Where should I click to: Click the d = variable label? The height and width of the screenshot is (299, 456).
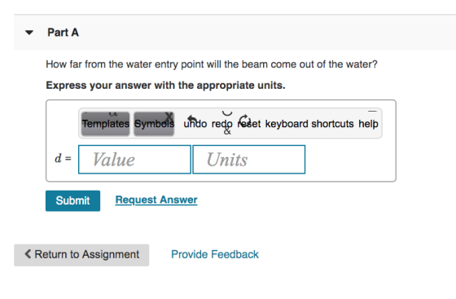tap(64, 159)
